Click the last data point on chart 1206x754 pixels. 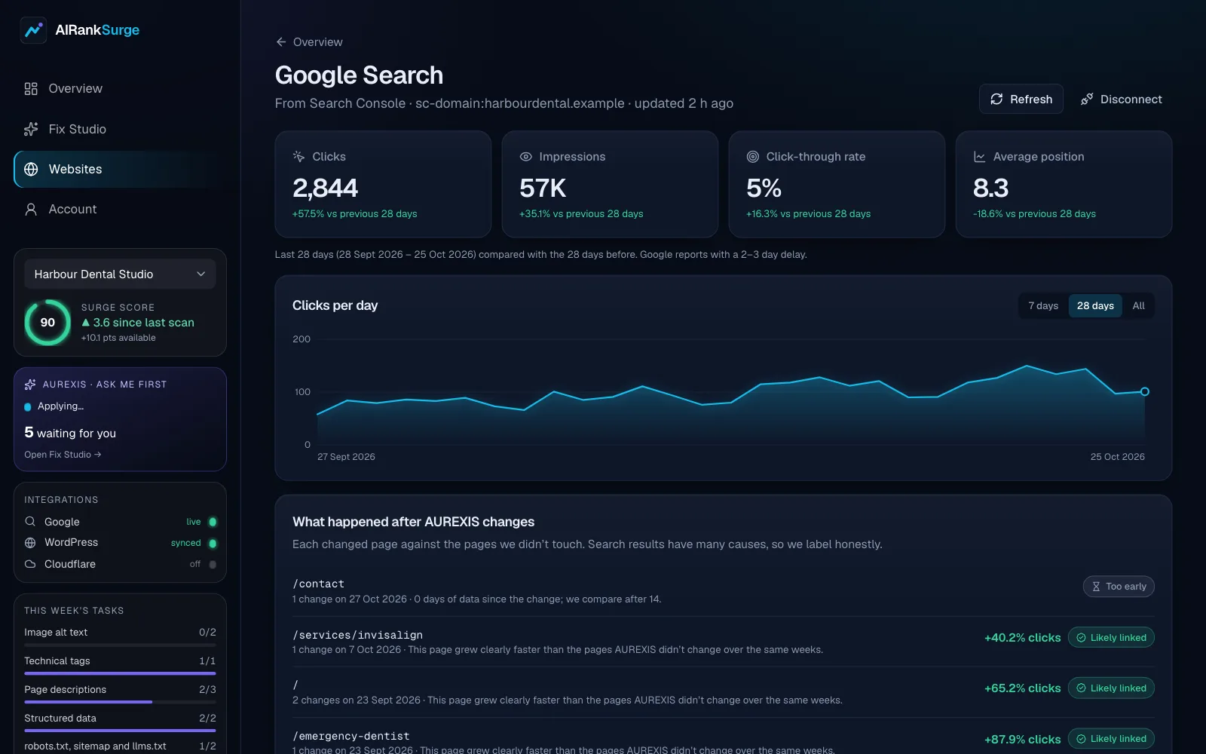1145,391
